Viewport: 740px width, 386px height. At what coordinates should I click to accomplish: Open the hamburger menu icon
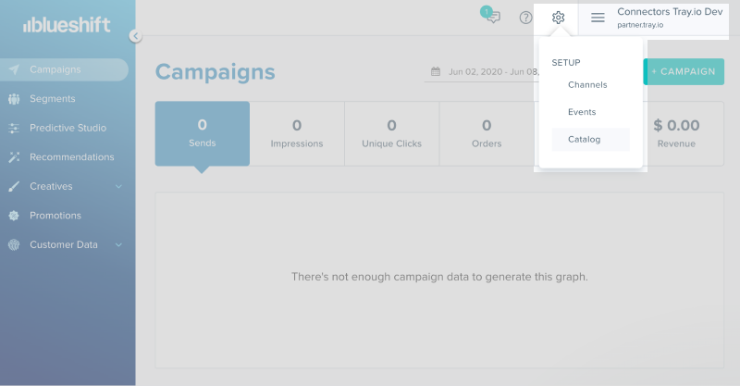pos(598,18)
